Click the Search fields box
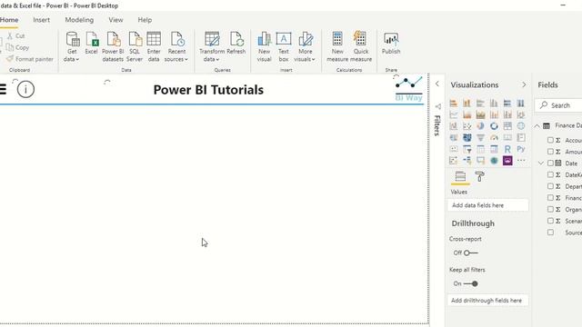Image resolution: width=582 pixels, height=327 pixels. (558, 105)
